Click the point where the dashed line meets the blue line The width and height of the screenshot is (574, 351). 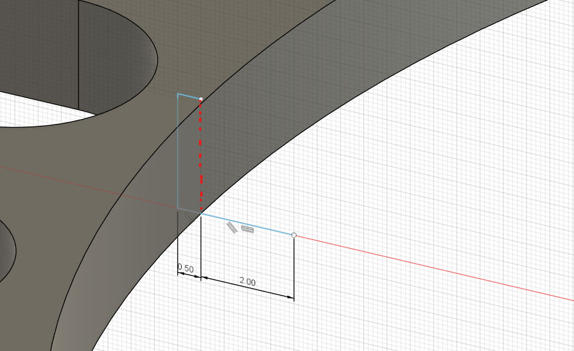point(201,214)
